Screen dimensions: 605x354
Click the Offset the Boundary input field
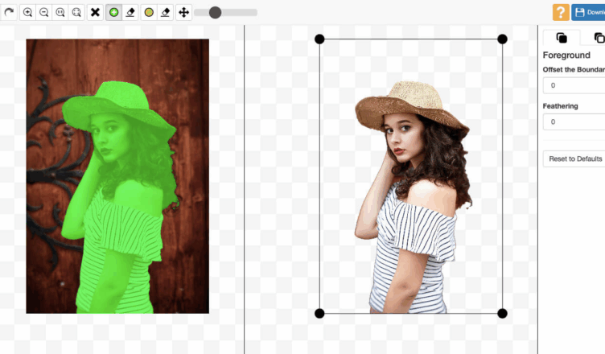[574, 85]
